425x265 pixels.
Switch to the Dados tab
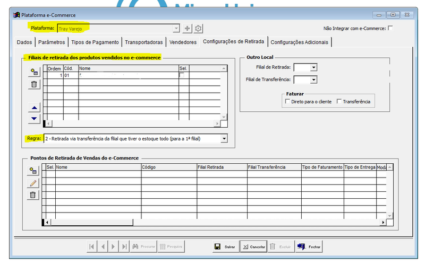pos(24,42)
